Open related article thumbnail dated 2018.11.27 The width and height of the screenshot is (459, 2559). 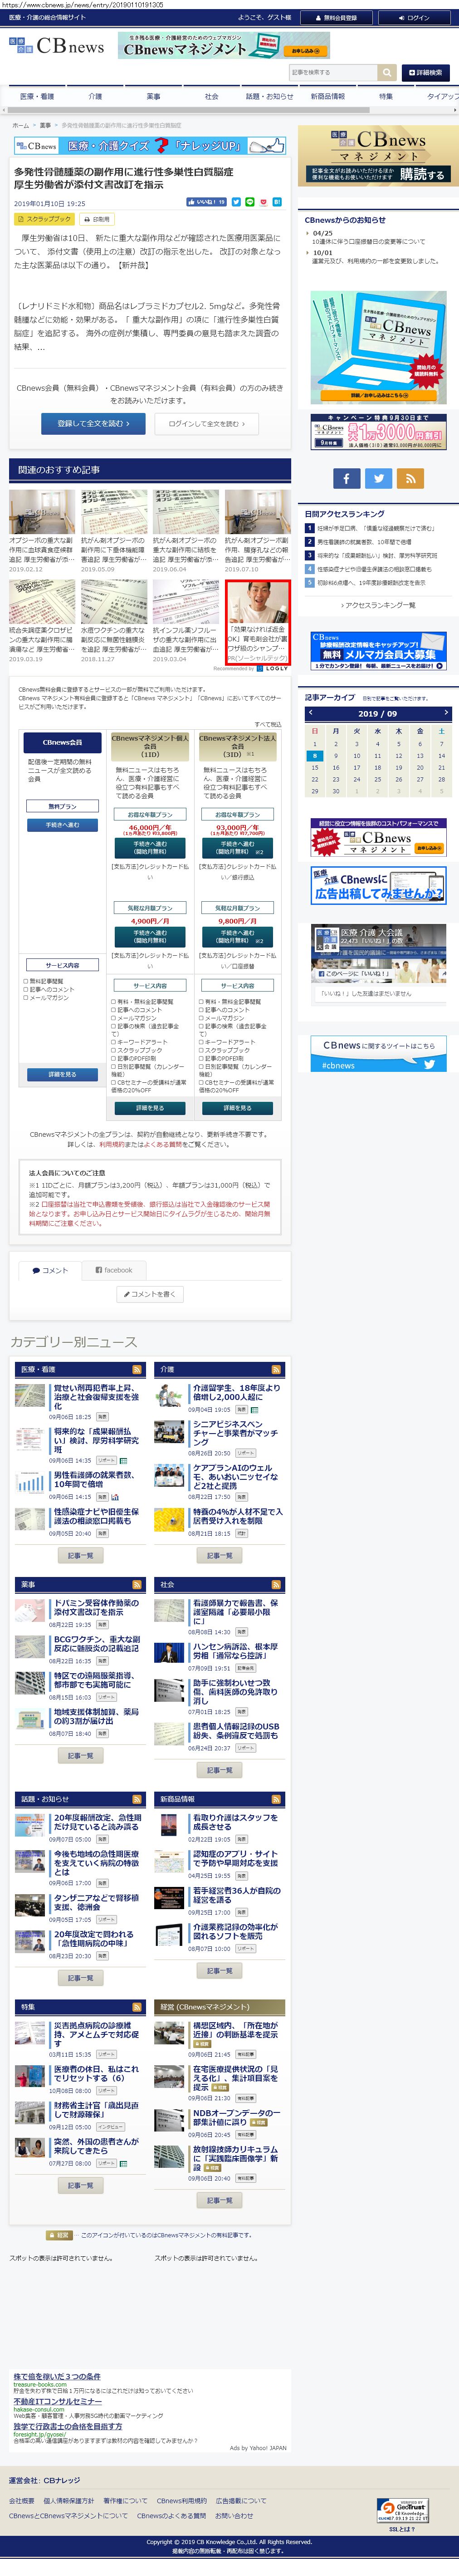pyautogui.click(x=114, y=602)
